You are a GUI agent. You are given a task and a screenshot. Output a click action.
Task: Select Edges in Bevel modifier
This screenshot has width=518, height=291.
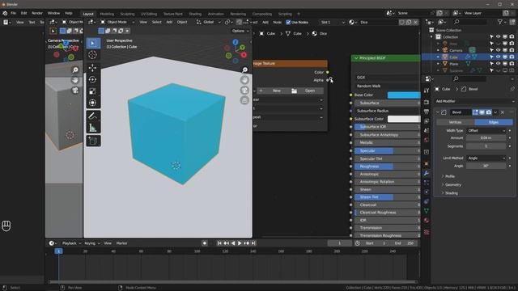pos(494,122)
